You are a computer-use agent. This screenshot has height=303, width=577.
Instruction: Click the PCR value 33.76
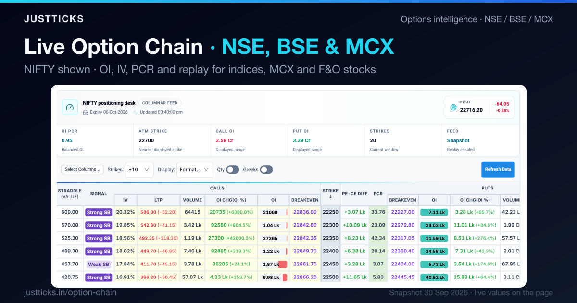[x=378, y=212]
